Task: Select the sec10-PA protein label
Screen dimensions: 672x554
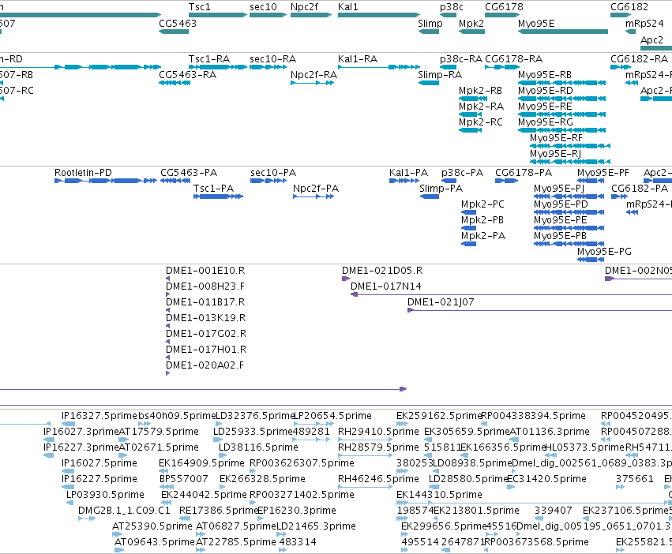Action: pyautogui.click(x=273, y=173)
